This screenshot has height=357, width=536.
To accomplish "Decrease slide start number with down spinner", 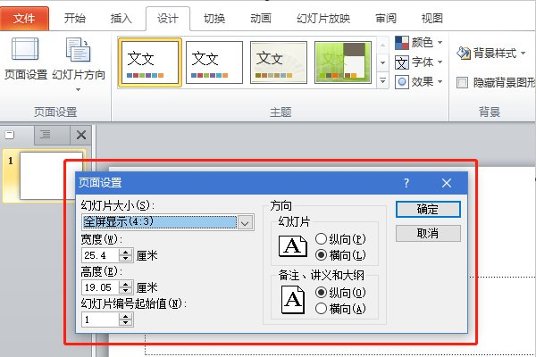I will click(126, 323).
